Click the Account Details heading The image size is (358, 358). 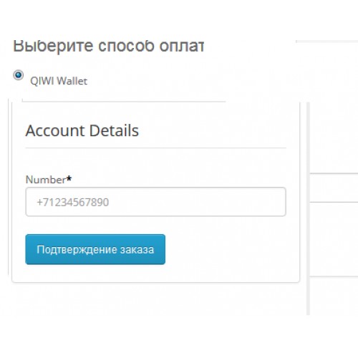[82, 131]
